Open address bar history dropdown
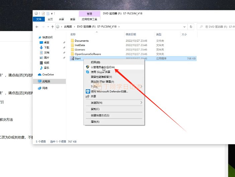The width and height of the screenshot is (235, 177). click(x=184, y=27)
